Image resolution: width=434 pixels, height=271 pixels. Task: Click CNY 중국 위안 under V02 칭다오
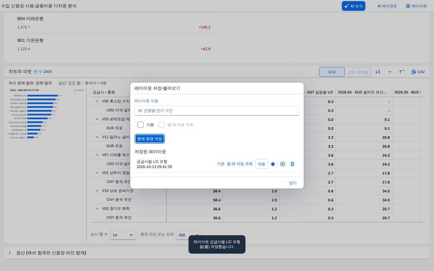coord(119,218)
